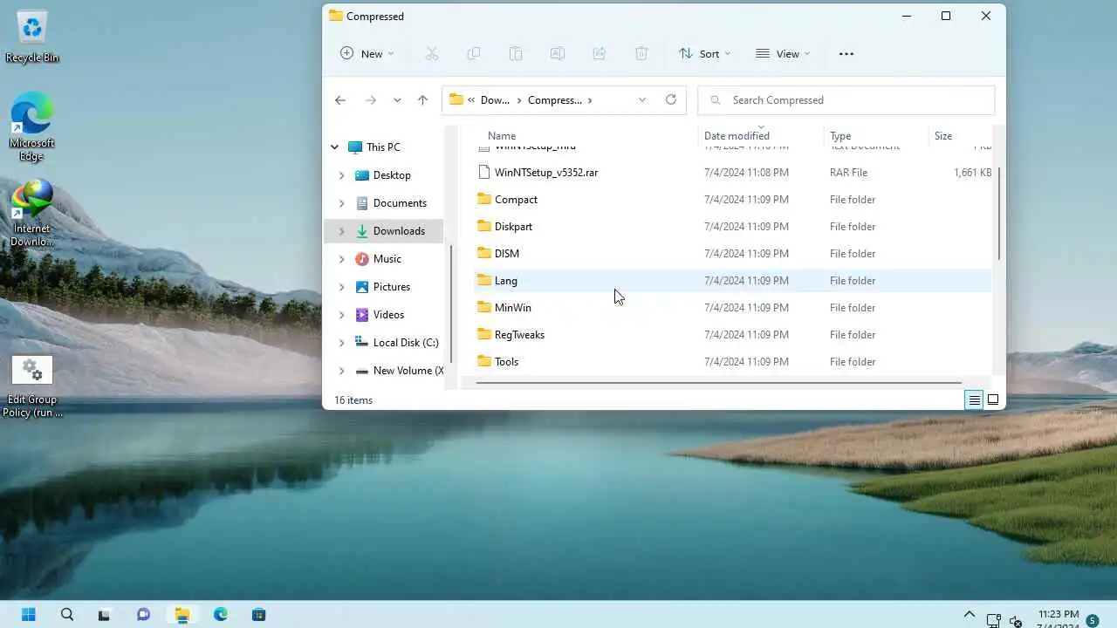This screenshot has height=628, width=1117.
Task: Click the file list vertical scrollbar
Action: tap(998, 213)
